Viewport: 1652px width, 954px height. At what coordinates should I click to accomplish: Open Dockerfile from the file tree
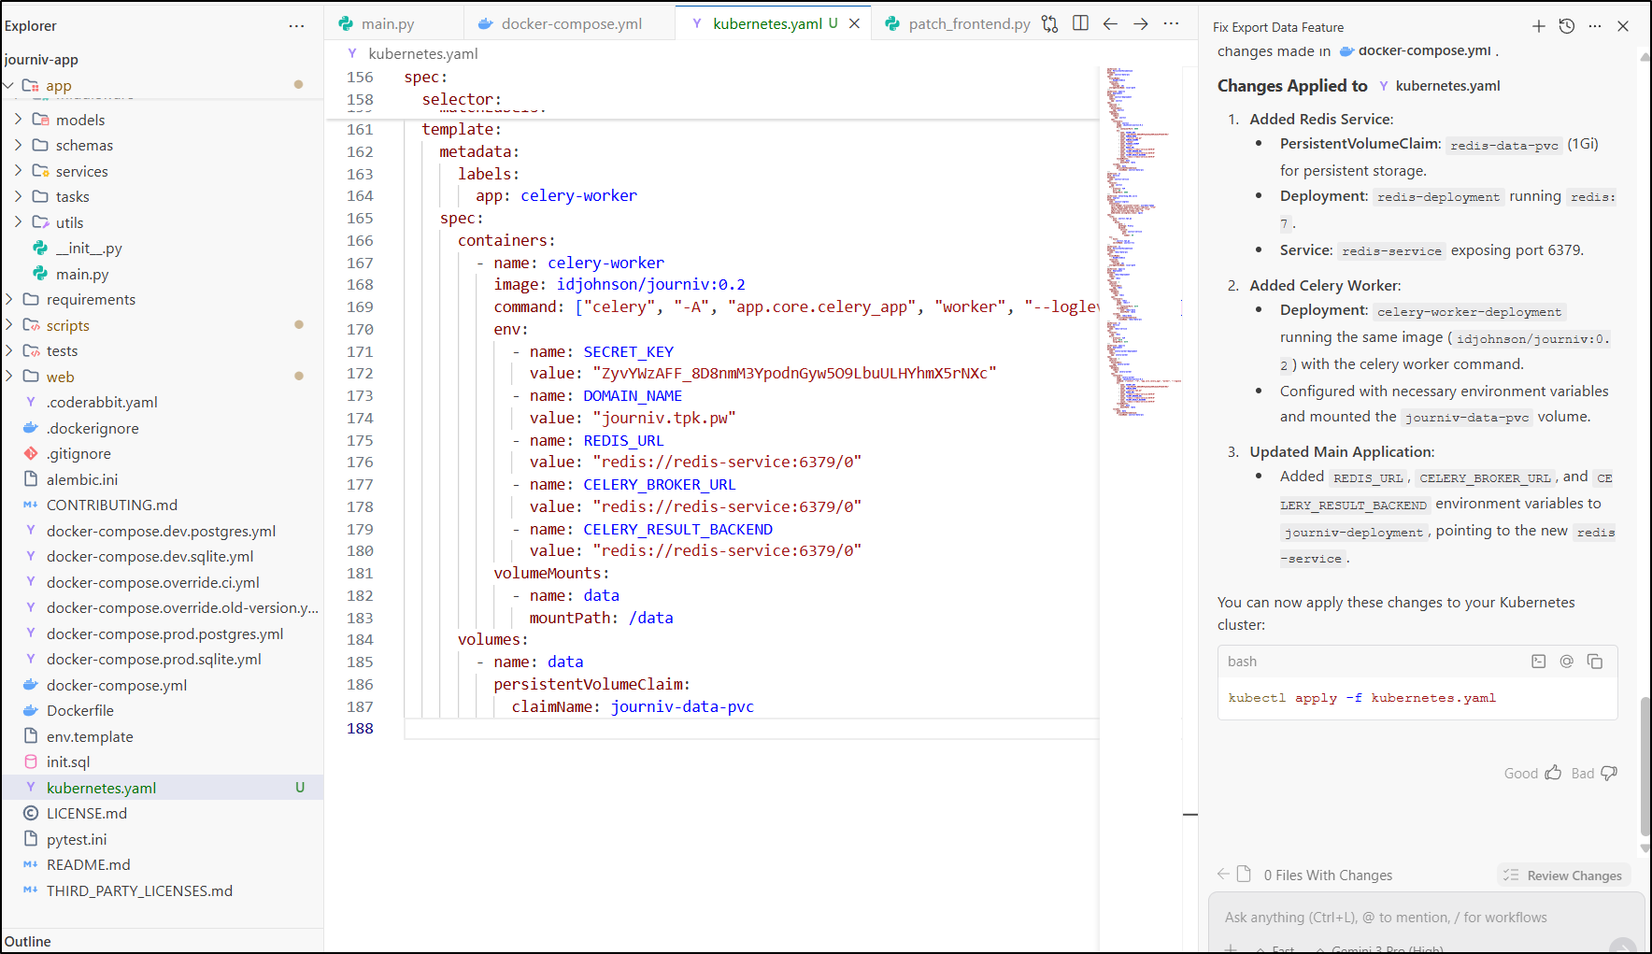pos(80,711)
